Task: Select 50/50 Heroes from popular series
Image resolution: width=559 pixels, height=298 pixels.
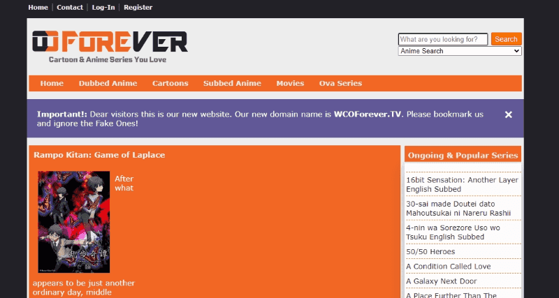Action: (430, 251)
